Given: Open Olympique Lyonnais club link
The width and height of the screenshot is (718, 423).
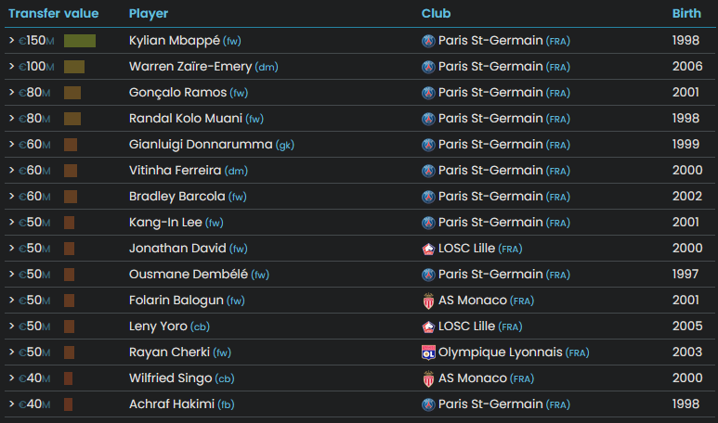Looking at the screenshot, I should tap(500, 352).
